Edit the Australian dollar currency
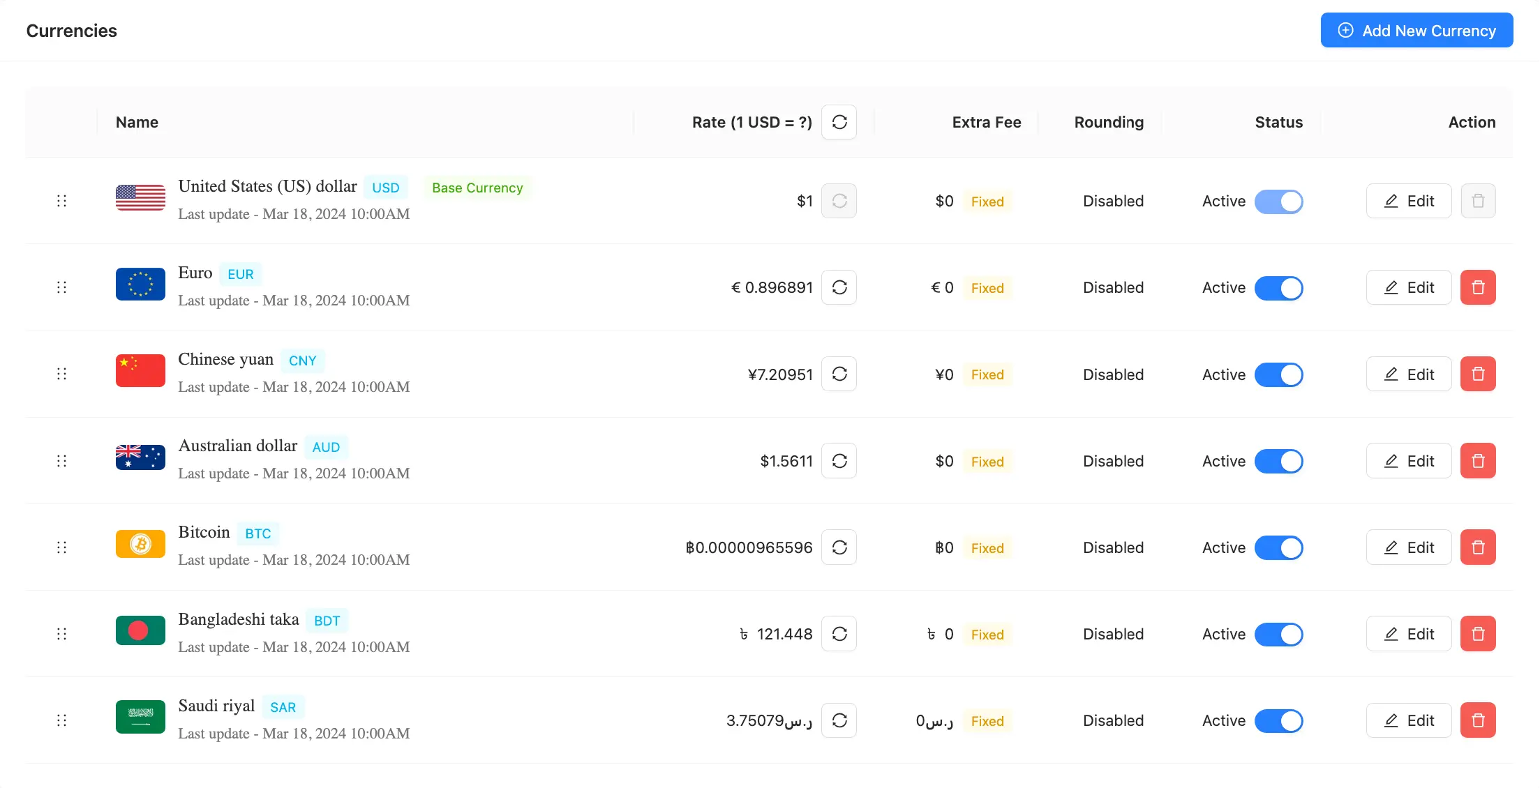The image size is (1540, 788). point(1409,461)
